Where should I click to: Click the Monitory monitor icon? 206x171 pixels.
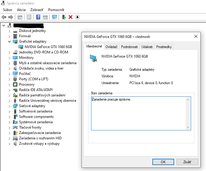click(15, 58)
